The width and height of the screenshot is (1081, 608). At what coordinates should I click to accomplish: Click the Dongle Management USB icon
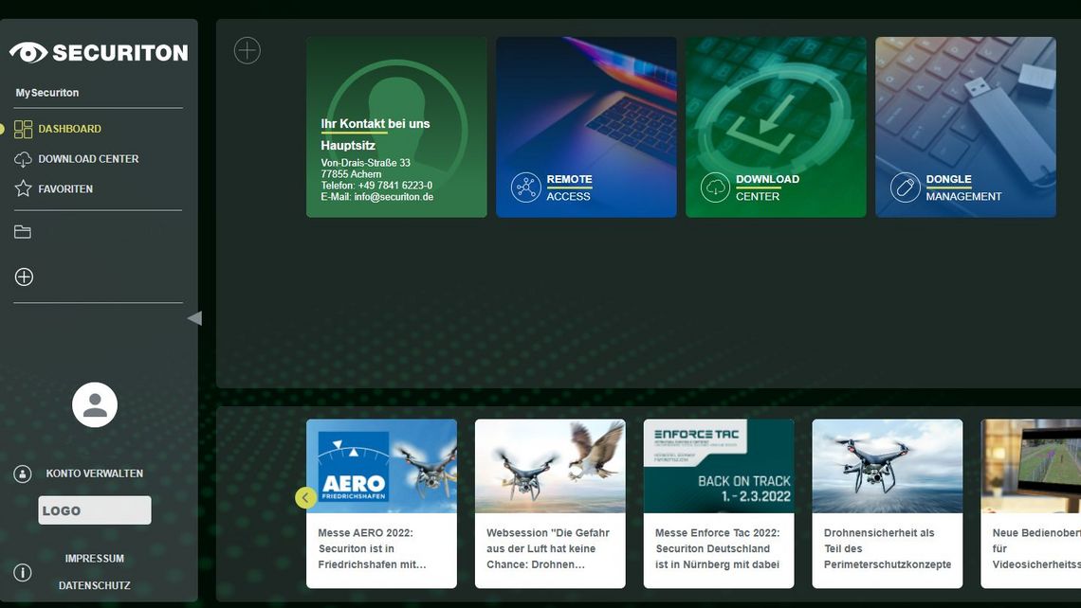pos(906,188)
